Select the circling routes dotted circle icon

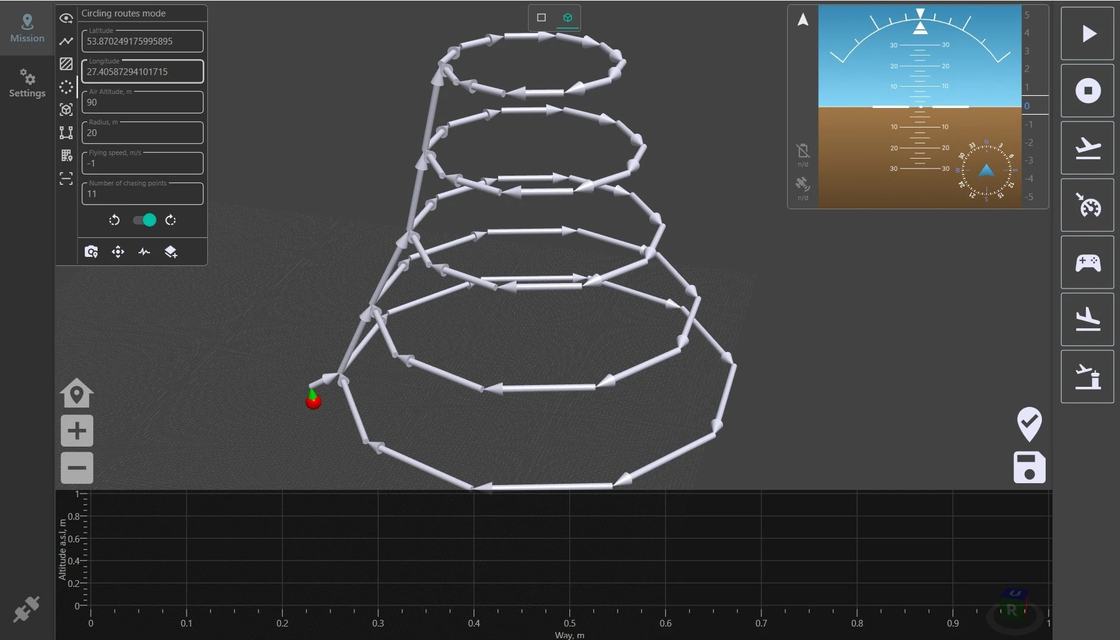pyautogui.click(x=66, y=87)
